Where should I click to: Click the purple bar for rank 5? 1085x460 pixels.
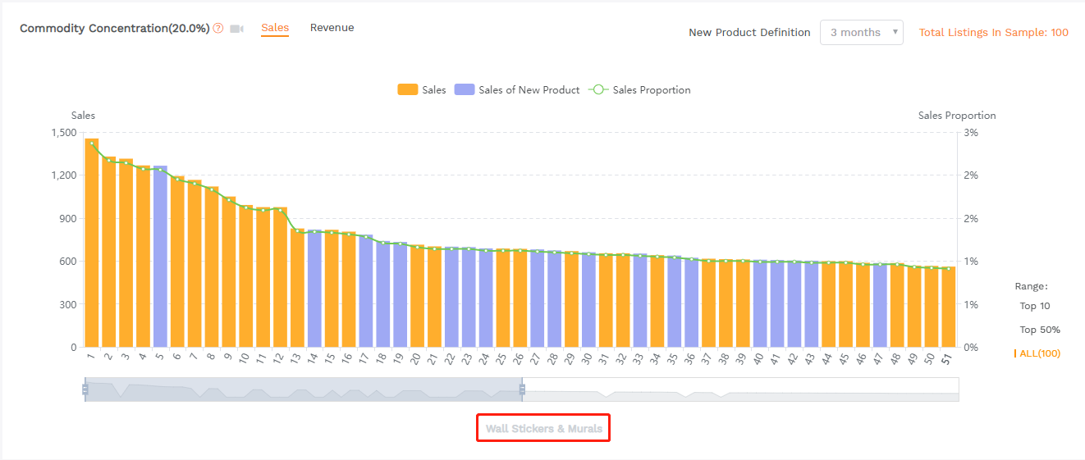point(160,258)
